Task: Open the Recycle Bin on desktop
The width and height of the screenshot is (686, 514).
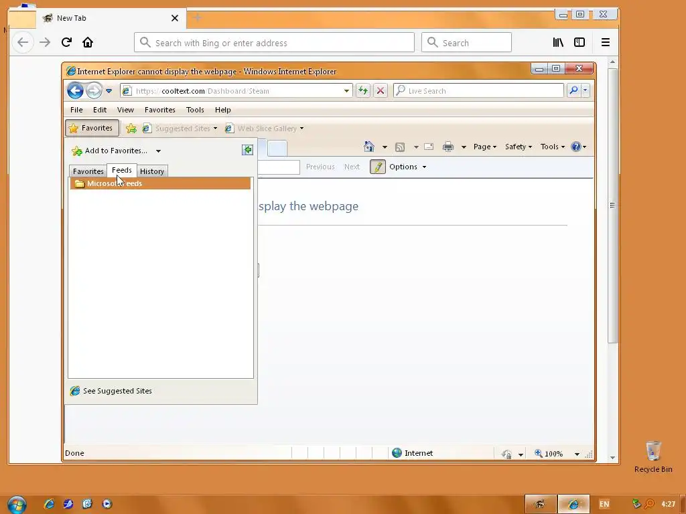Action: pyautogui.click(x=653, y=456)
